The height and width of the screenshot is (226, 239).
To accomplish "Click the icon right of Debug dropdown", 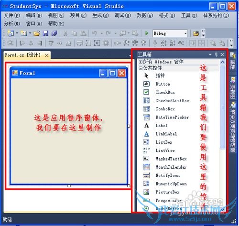I will (x=196, y=33).
